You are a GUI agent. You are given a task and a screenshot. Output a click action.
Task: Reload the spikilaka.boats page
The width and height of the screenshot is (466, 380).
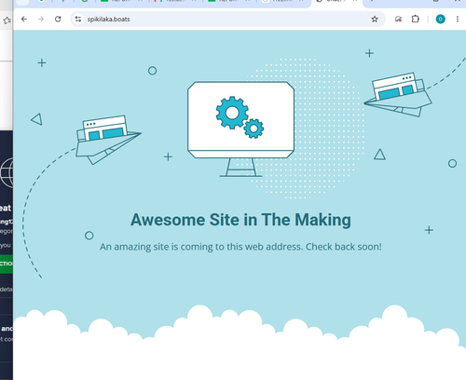pyautogui.click(x=58, y=20)
